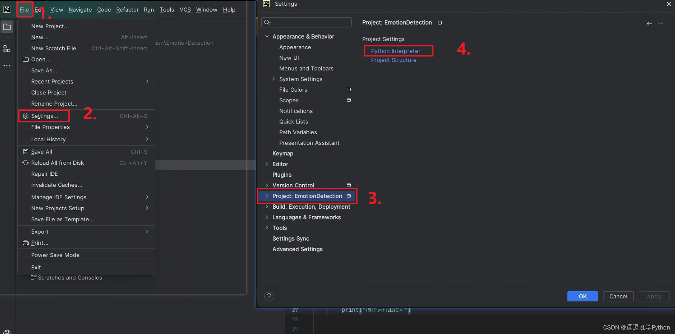Open the Structure tool window icon
This screenshot has height=334, width=675.
(x=7, y=49)
